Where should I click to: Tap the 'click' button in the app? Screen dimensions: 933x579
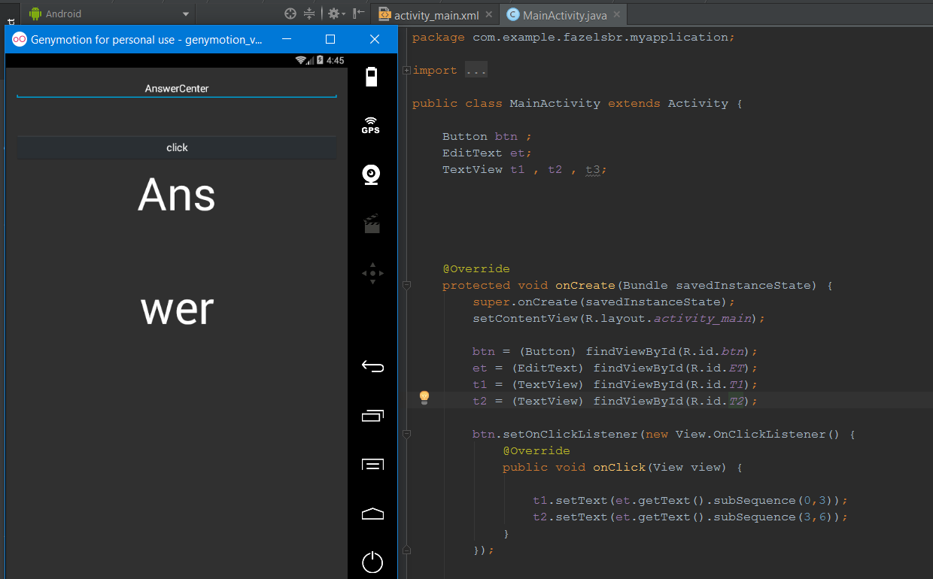coord(177,148)
